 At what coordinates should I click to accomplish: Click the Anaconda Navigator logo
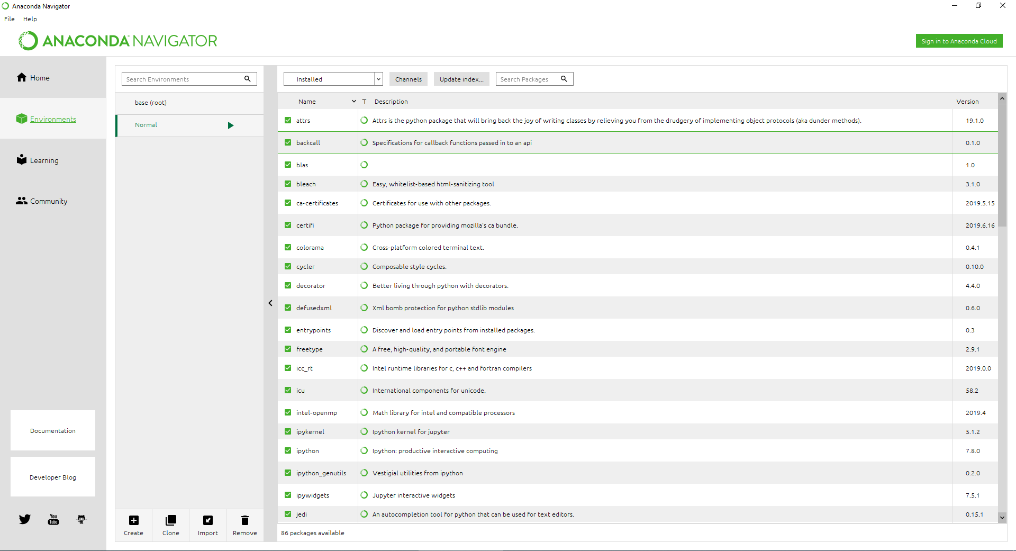[118, 41]
